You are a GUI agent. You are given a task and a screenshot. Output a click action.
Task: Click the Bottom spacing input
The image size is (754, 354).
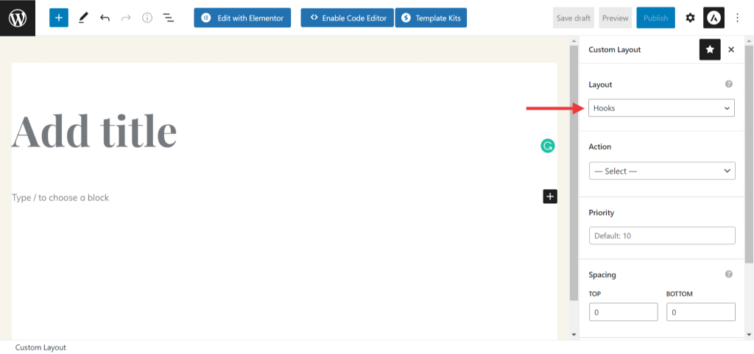[x=701, y=312]
